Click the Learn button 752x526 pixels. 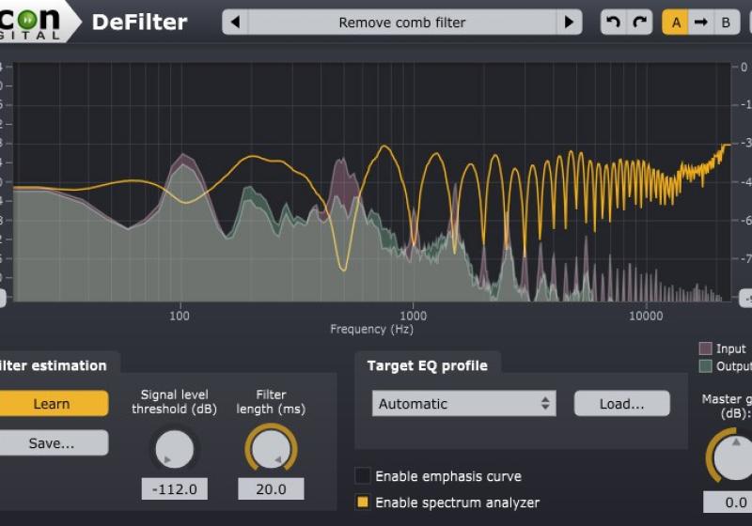pyautogui.click(x=52, y=404)
